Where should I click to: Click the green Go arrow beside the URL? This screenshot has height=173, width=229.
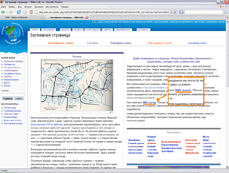(x=175, y=12)
